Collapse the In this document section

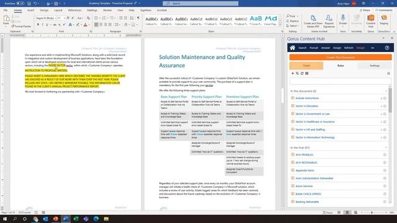386,91
